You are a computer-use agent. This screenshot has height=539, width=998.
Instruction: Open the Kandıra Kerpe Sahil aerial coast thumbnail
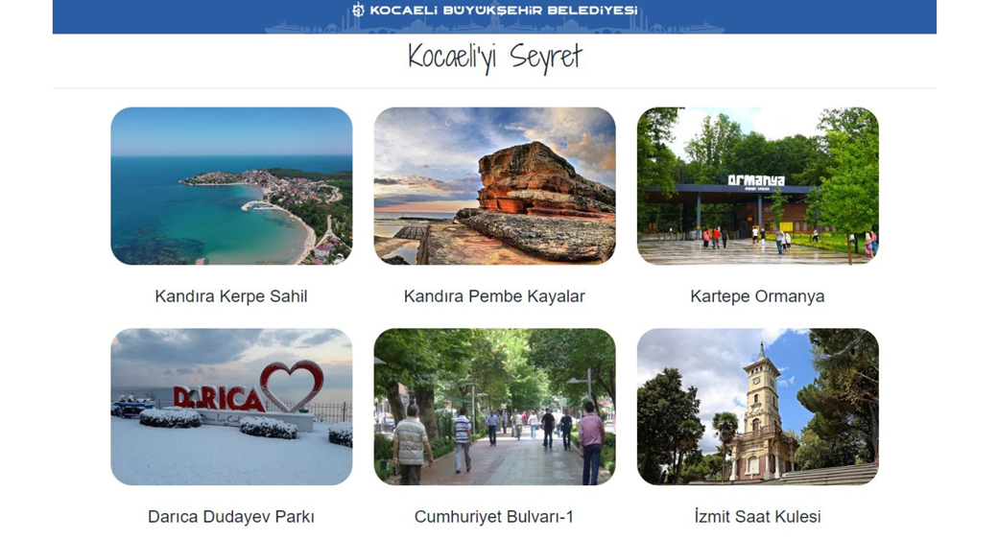231,186
